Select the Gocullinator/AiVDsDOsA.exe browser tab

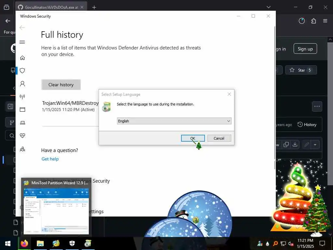(51, 7)
